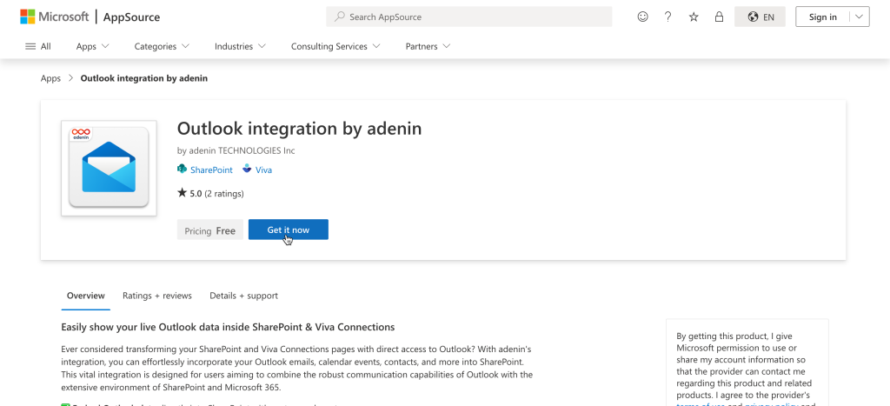890x406 pixels.
Task: Click the search magnifier icon
Action: coord(340,17)
